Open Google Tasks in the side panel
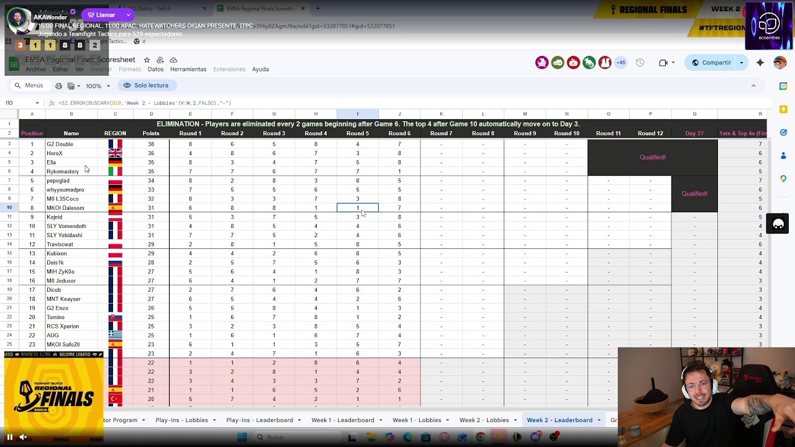 783,132
